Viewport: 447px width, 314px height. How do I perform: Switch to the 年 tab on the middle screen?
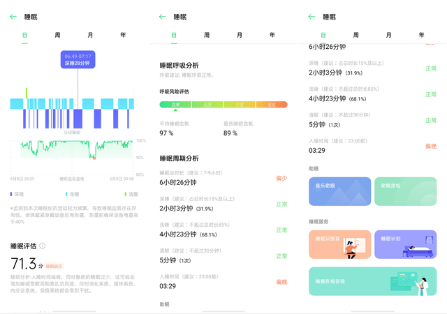272,35
